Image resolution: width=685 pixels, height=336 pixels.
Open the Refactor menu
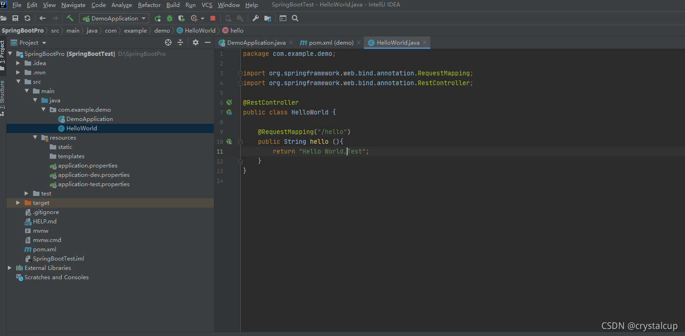149,5
